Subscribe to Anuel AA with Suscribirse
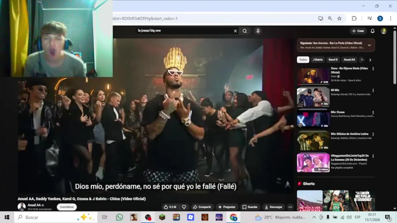 coord(67,207)
